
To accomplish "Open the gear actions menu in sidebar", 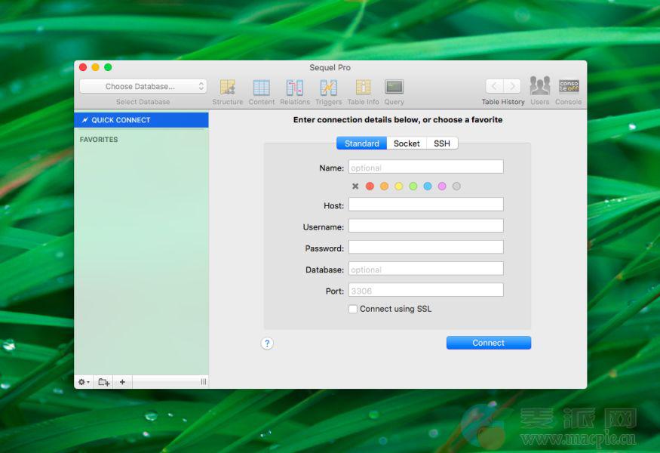I will 84,382.
